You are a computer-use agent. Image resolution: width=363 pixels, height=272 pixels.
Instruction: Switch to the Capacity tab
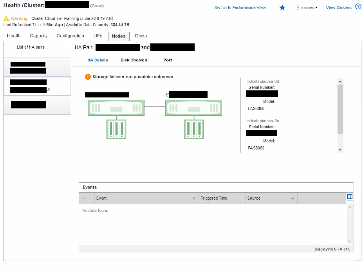[x=39, y=36]
